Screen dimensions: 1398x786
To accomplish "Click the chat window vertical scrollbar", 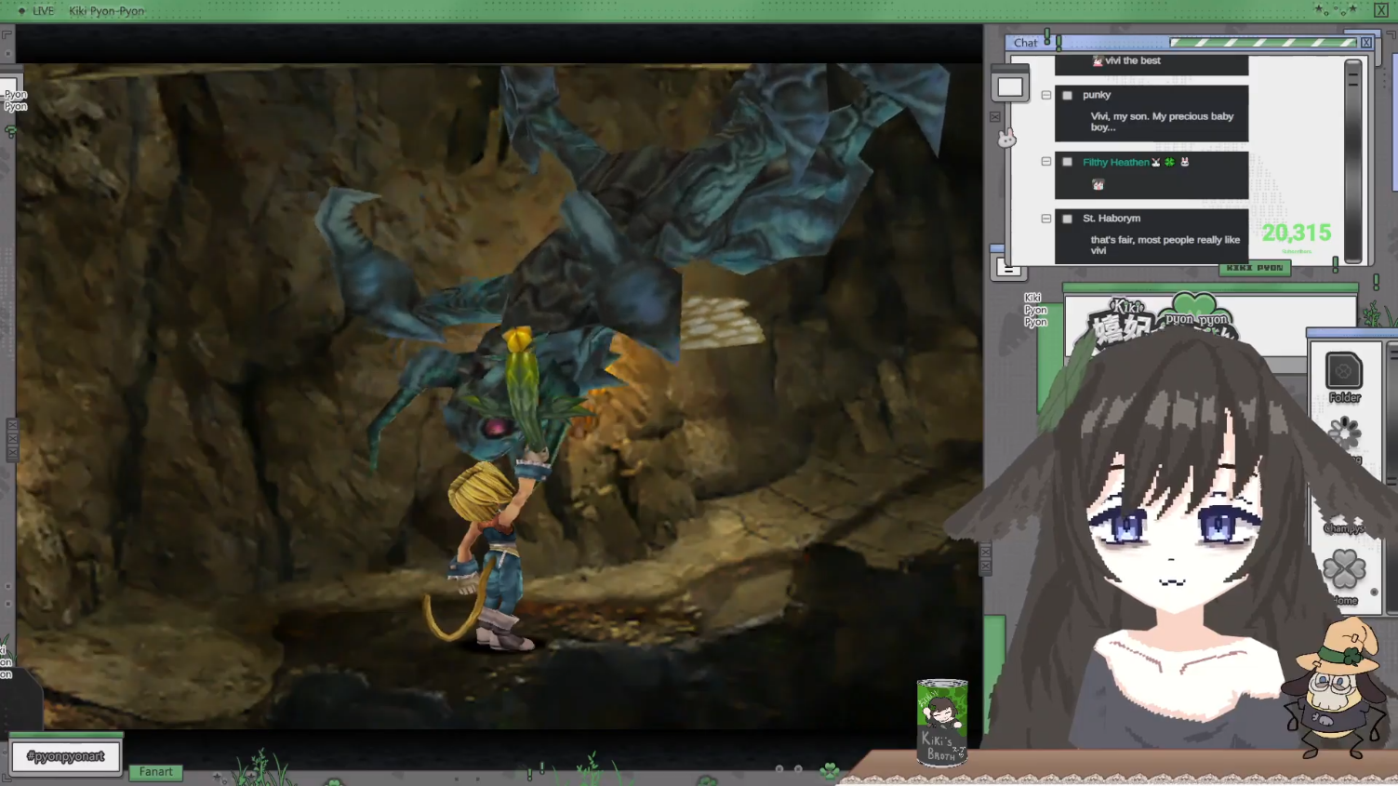I will 1352,160.
